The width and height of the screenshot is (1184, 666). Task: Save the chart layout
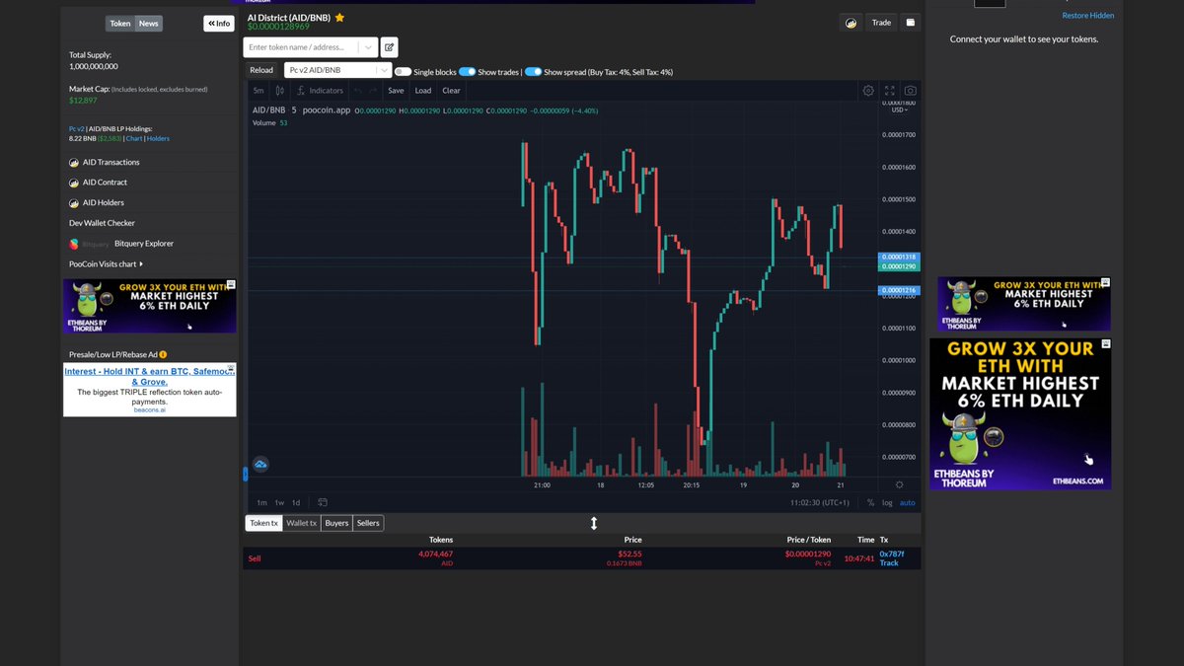(396, 91)
